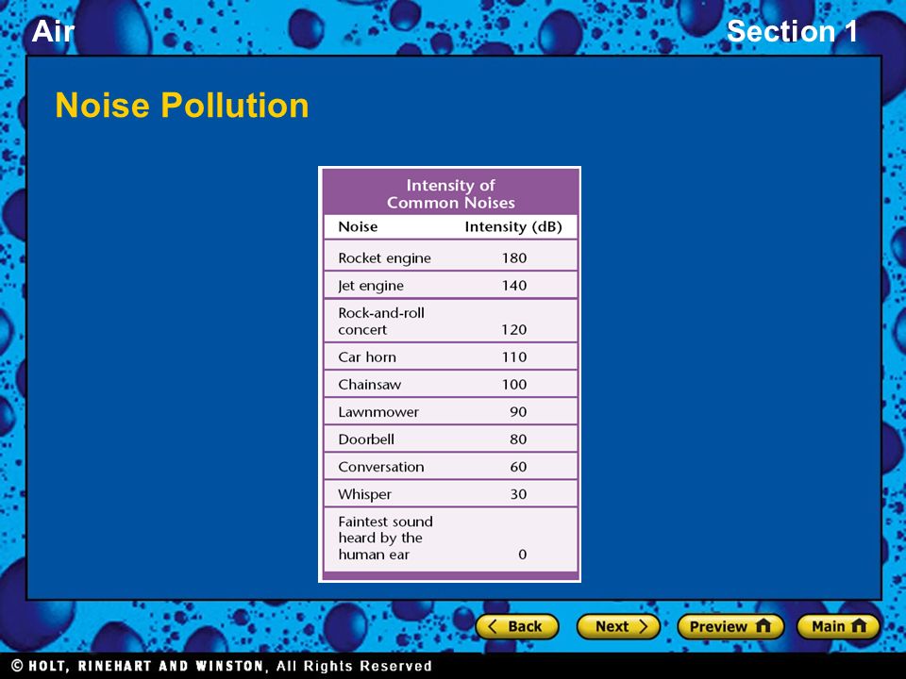The height and width of the screenshot is (679, 906).
Task: Go to previous slide with Back button
Action: click(517, 626)
